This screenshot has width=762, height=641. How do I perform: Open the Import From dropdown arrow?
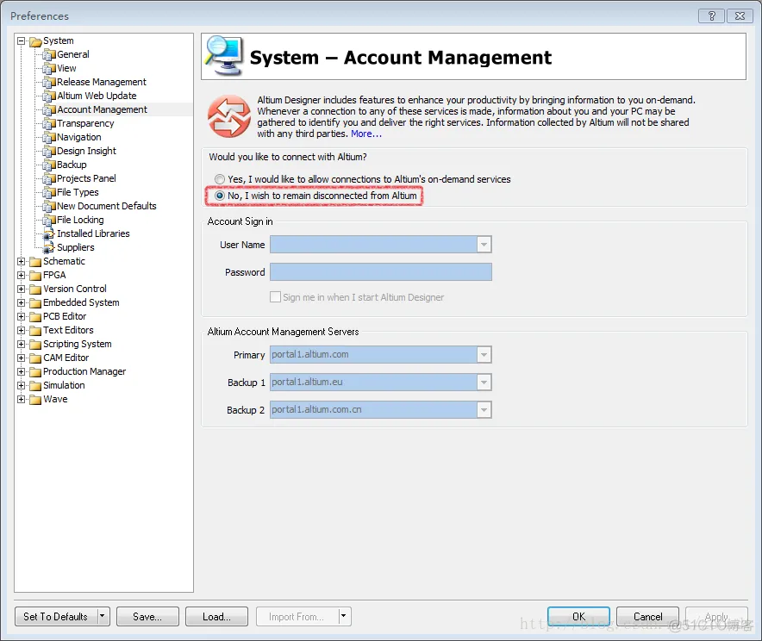pyautogui.click(x=344, y=616)
